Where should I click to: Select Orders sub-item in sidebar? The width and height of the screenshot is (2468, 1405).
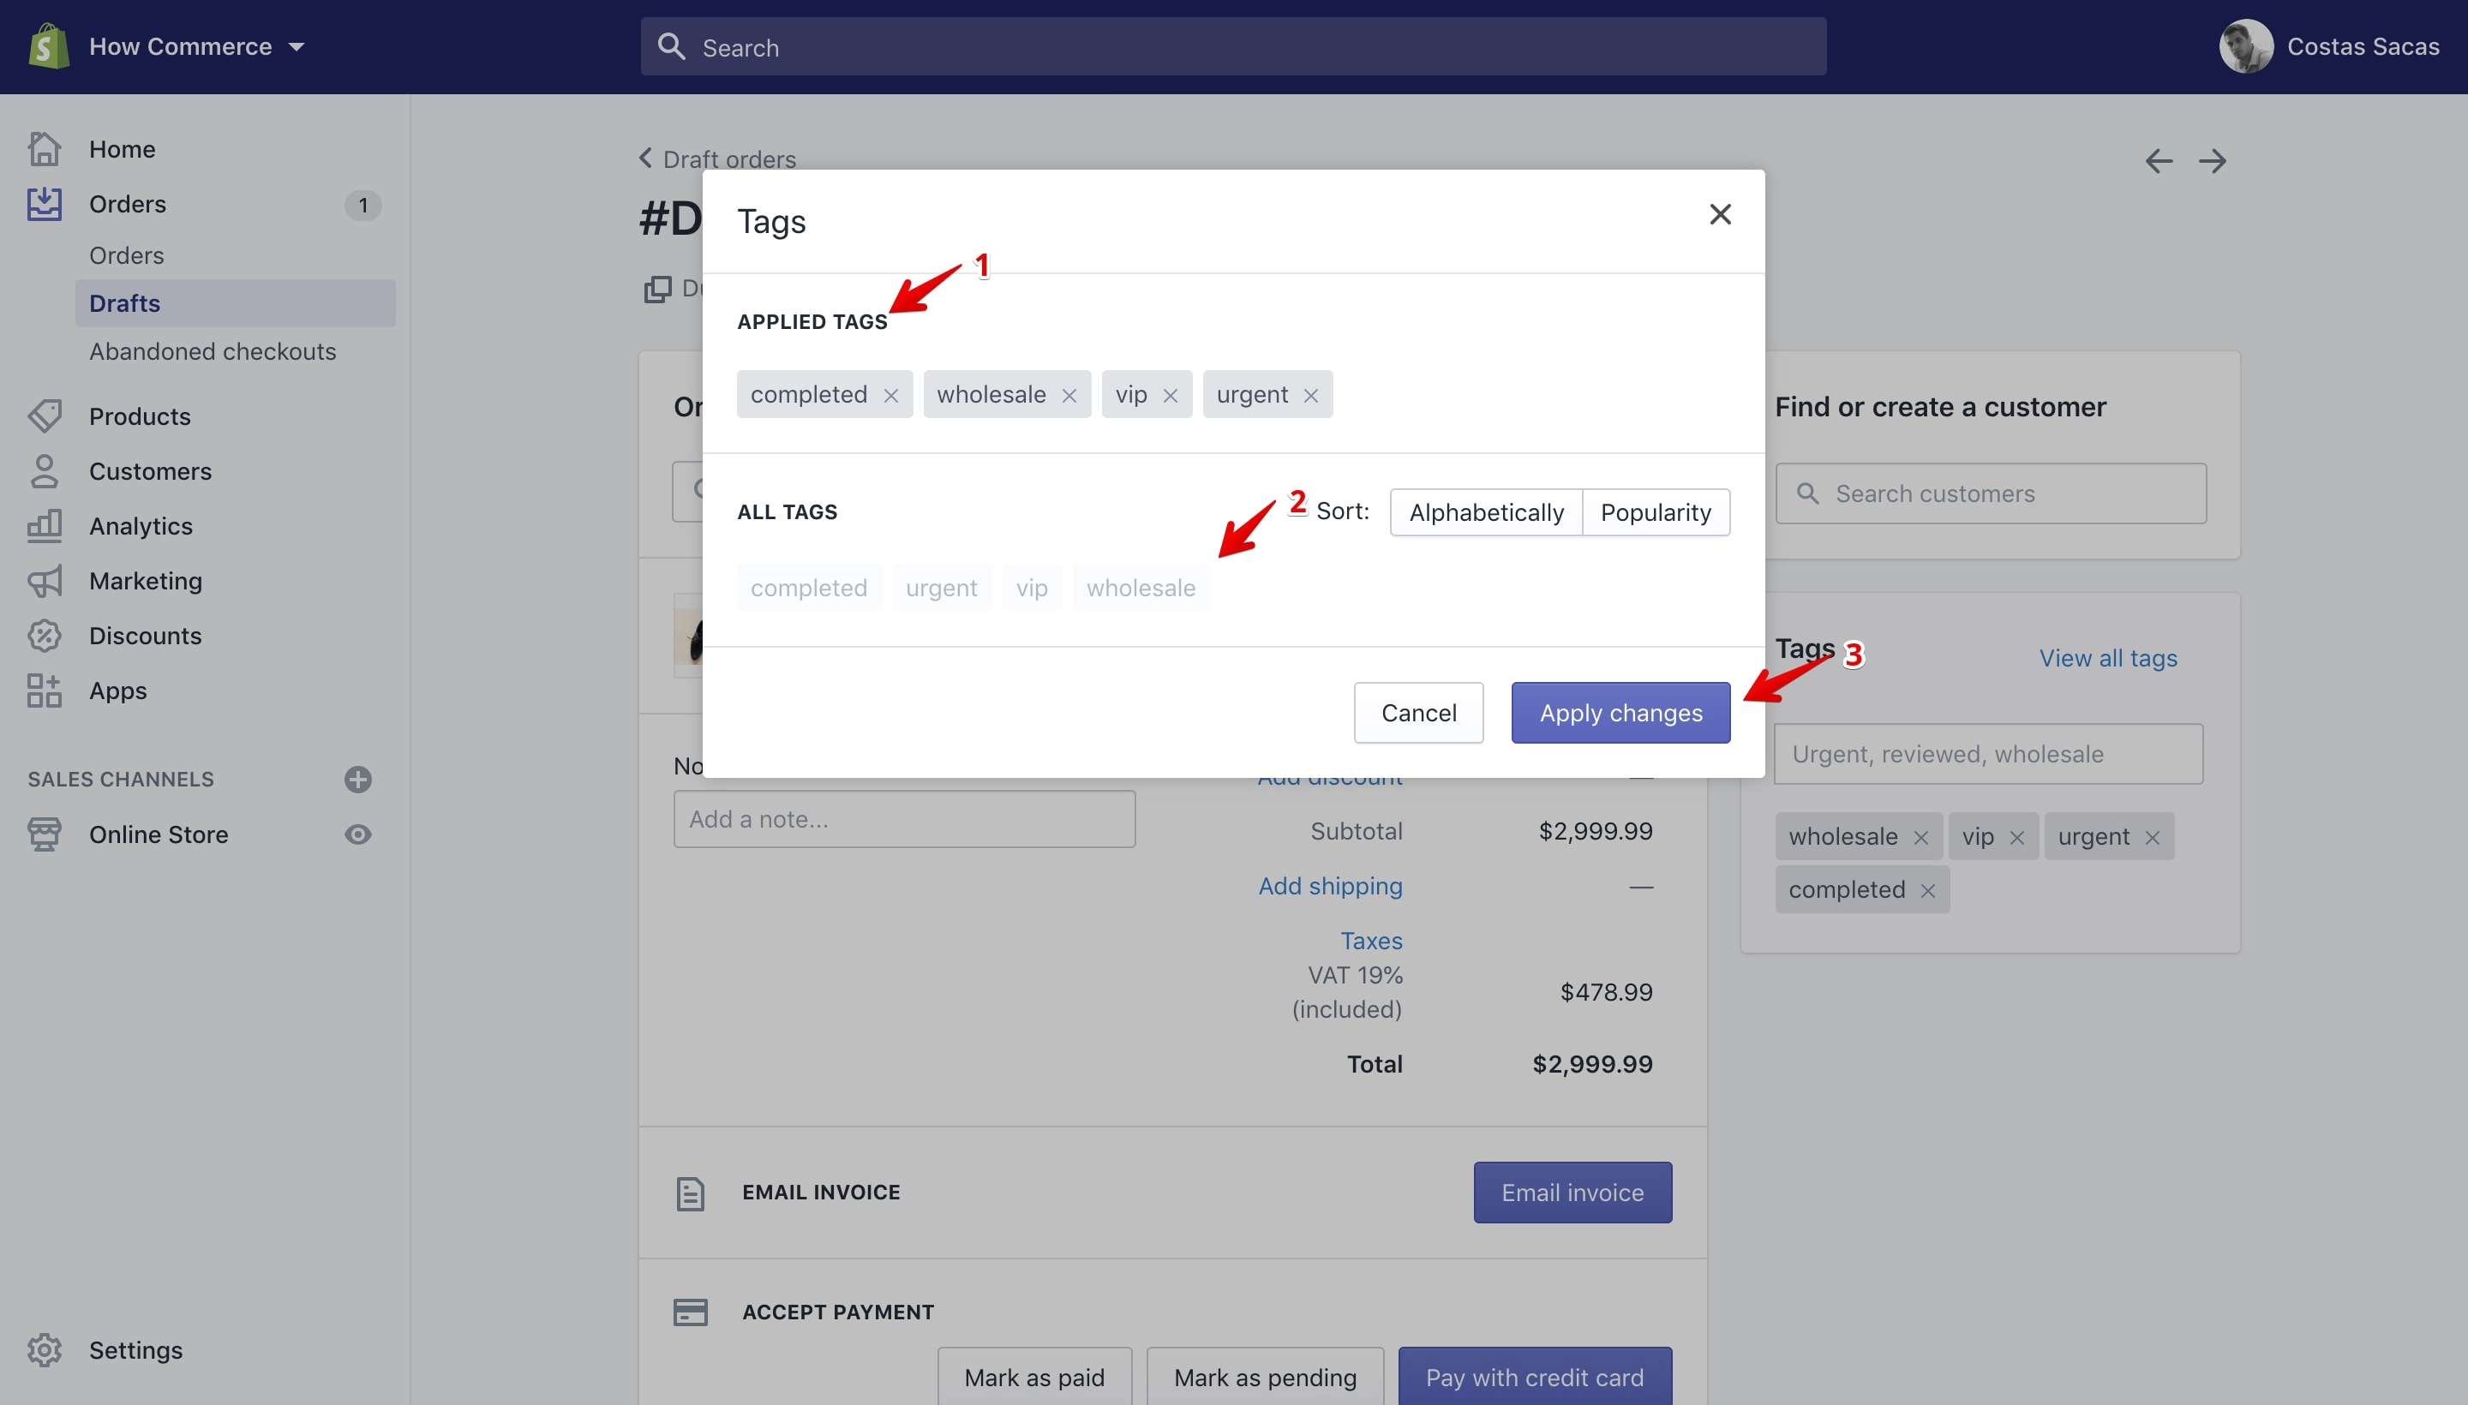[127, 255]
